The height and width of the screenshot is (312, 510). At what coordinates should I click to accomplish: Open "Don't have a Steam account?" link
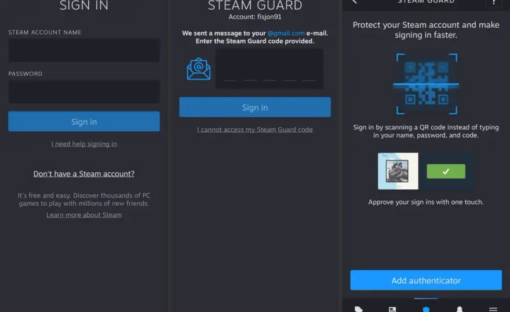(x=84, y=174)
